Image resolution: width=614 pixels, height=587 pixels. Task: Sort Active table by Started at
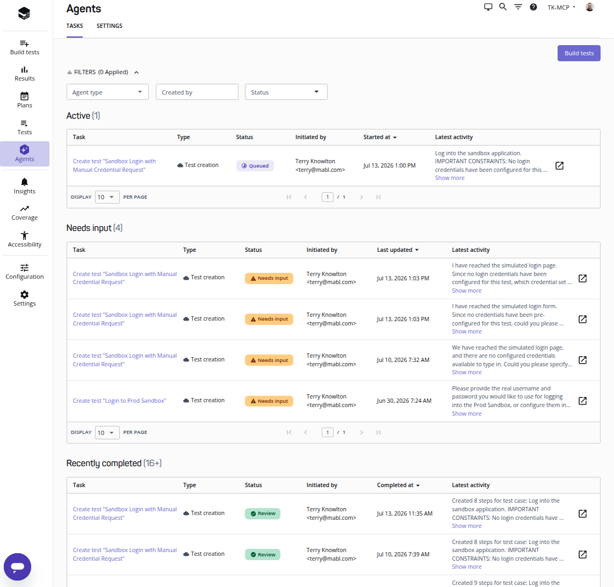point(380,137)
